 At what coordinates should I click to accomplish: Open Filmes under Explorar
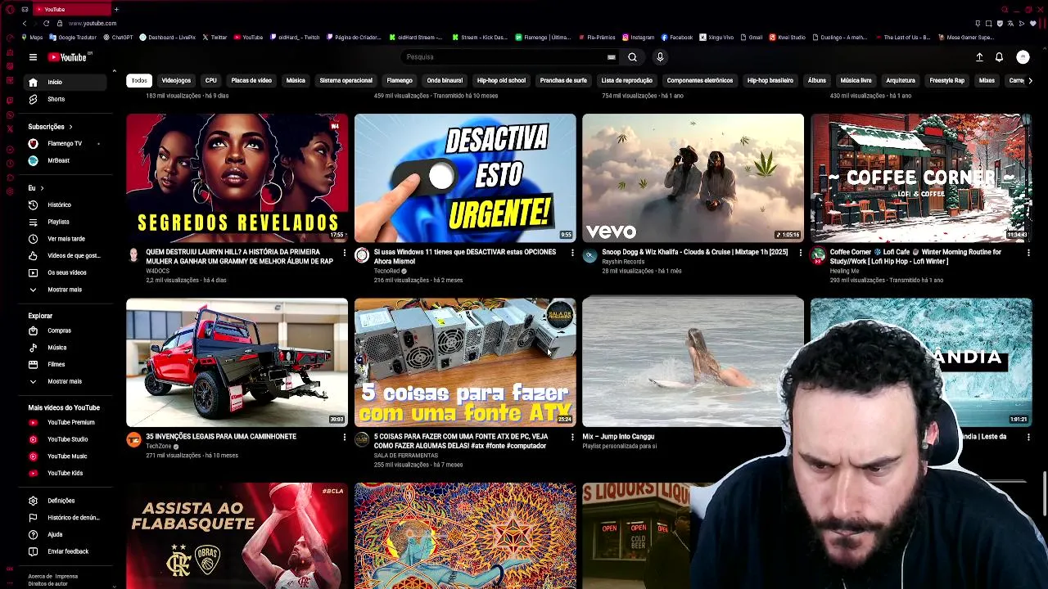tap(65, 364)
